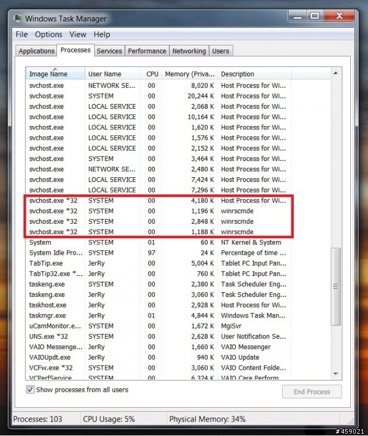Select the TabTip32.exe process
368x436 pixels.
tap(159, 274)
